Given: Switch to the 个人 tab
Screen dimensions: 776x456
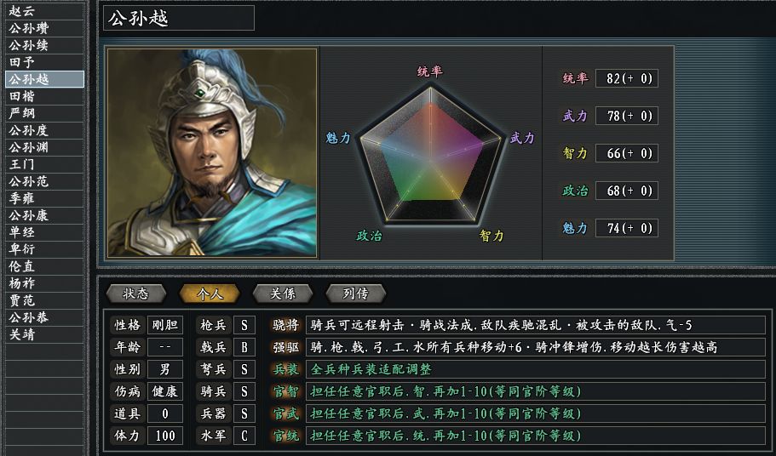Looking at the screenshot, I should (209, 294).
